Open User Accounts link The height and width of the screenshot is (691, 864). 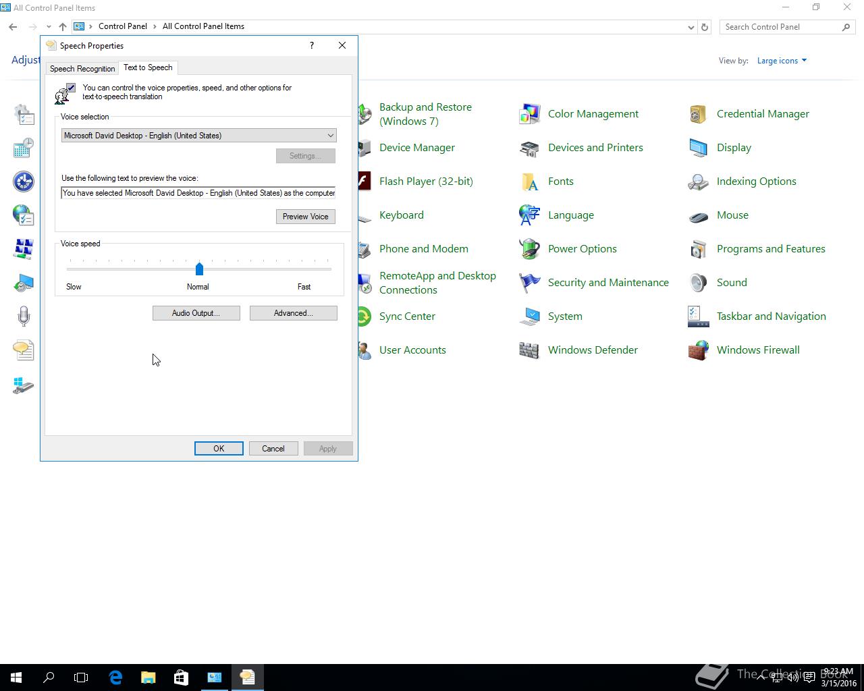(412, 350)
